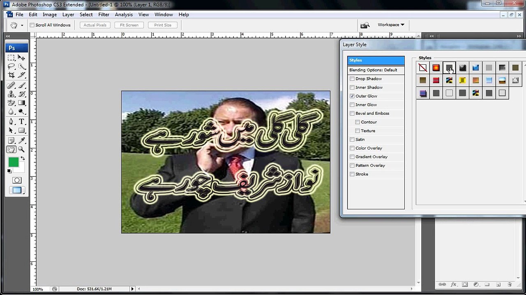Viewport: 526px width, 295px height.
Task: Open the Workspace dropdown
Action: (x=391, y=25)
